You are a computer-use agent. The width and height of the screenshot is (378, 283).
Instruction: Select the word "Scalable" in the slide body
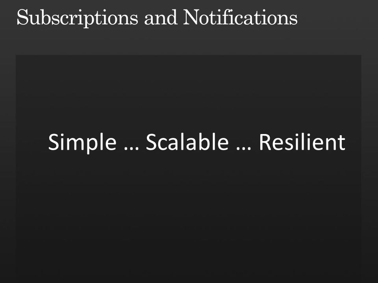click(x=187, y=142)
